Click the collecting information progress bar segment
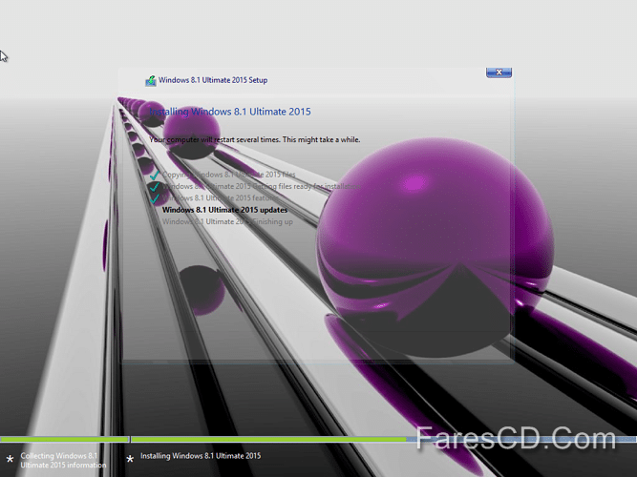 pyautogui.click(x=64, y=439)
